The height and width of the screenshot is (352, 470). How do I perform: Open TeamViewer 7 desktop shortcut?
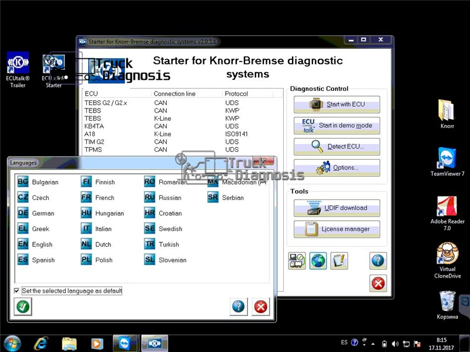point(447,162)
